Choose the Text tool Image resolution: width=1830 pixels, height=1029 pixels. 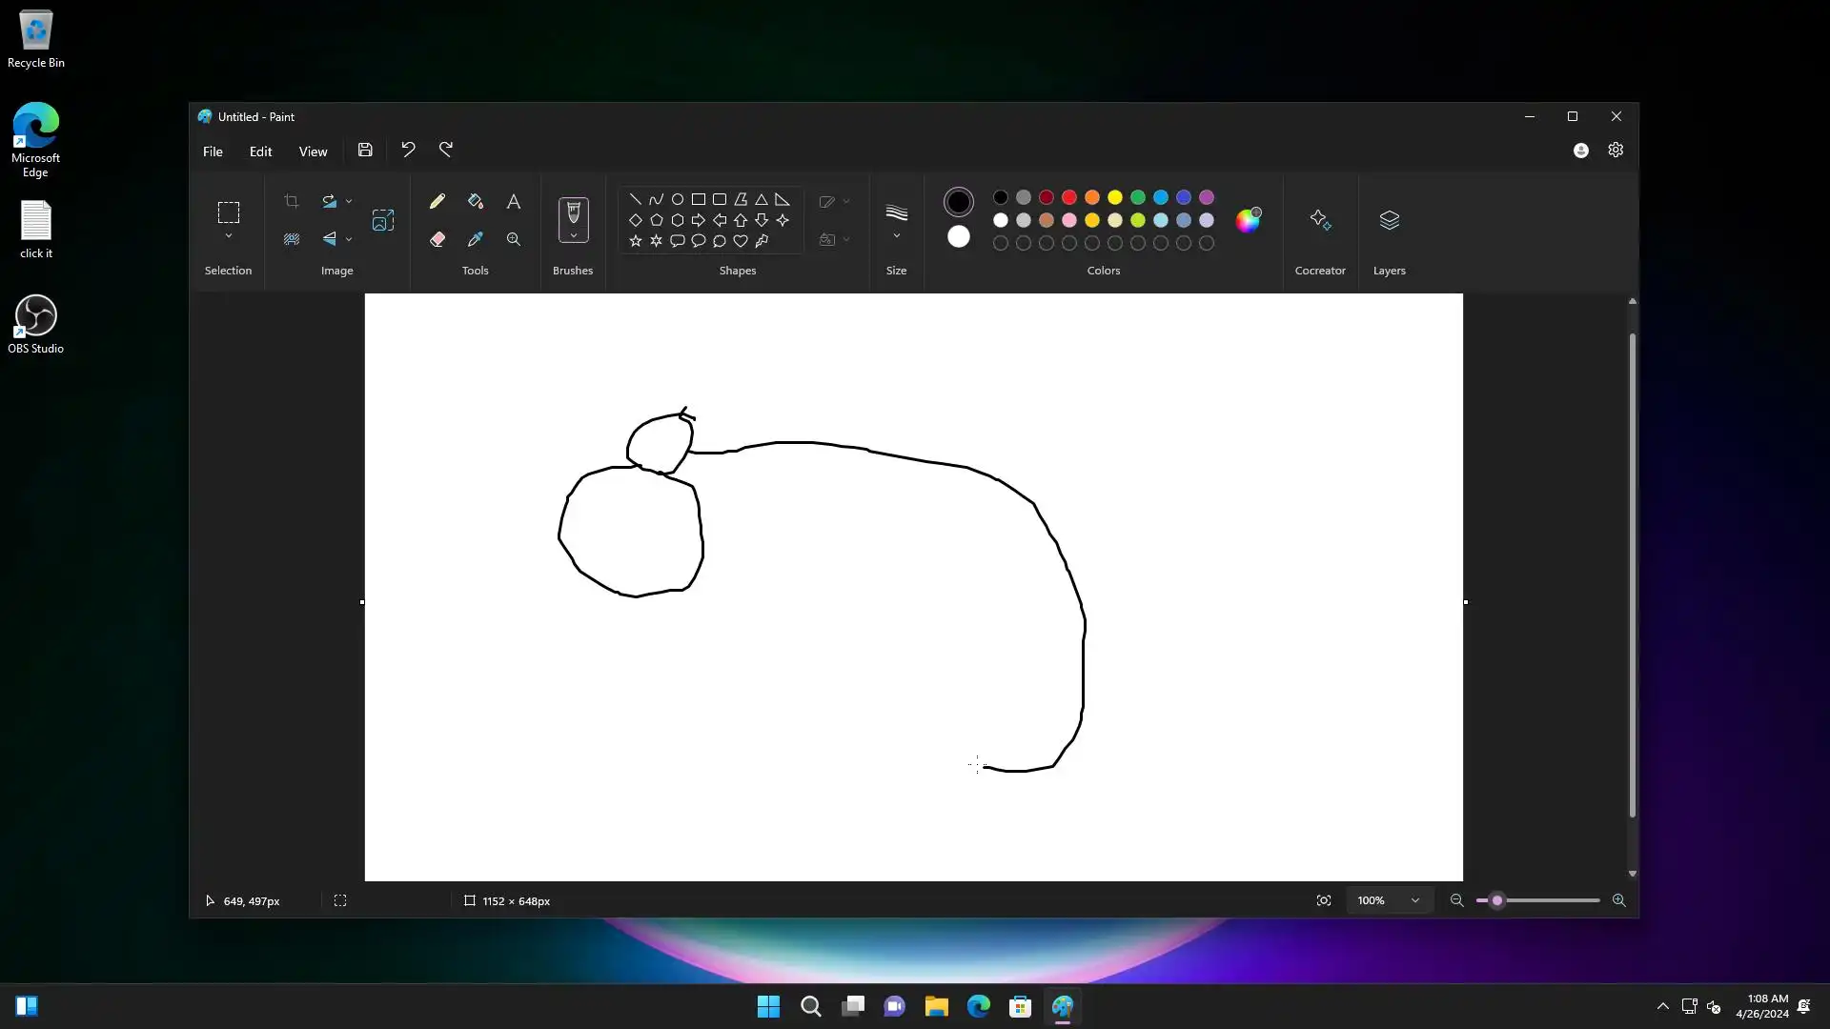click(x=514, y=201)
